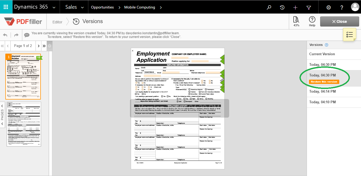Check the Tankers endorsement box
The width and height of the screenshot is (361, 176).
point(189,92)
